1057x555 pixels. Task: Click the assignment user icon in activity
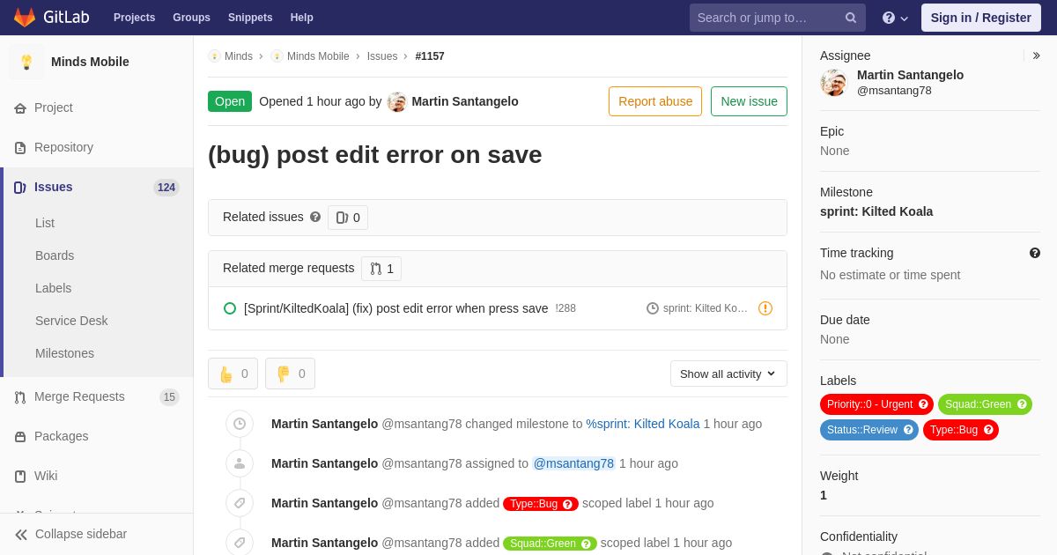click(x=240, y=463)
